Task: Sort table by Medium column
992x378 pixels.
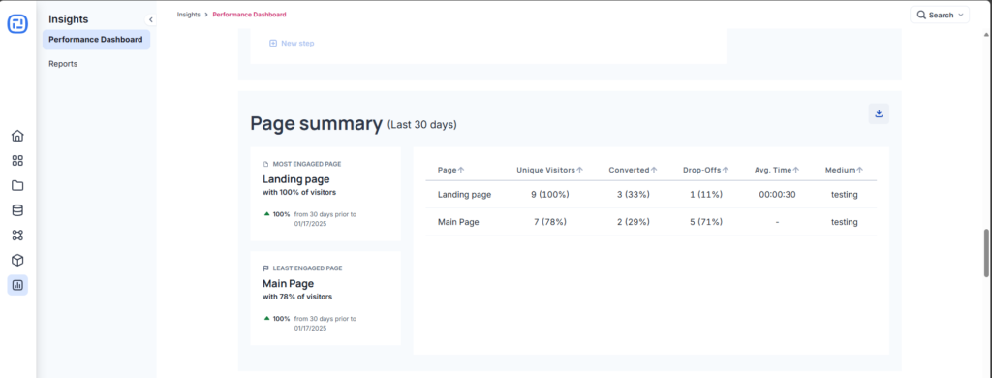Action: (860, 170)
